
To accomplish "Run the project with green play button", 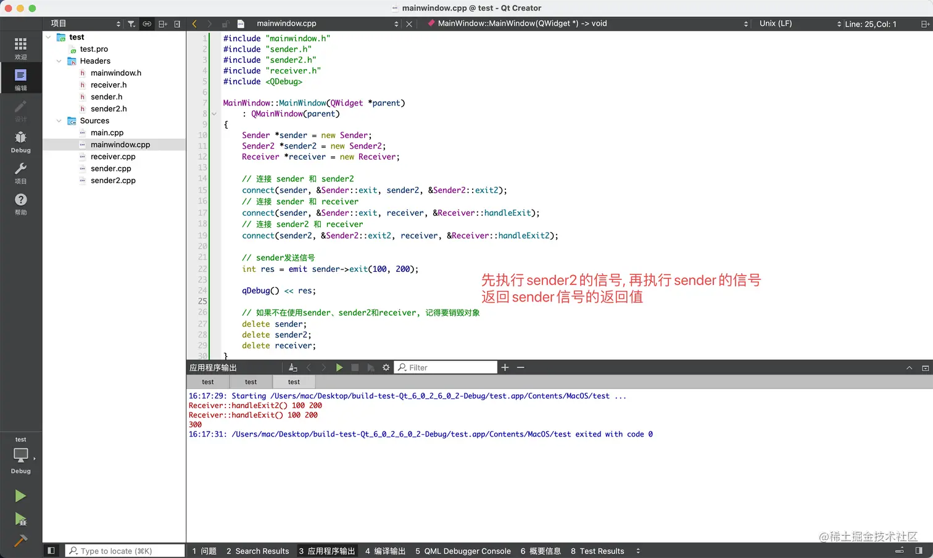I will coord(20,496).
